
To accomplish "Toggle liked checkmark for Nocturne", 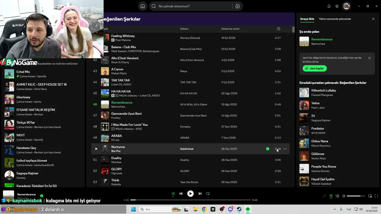I will [268, 149].
